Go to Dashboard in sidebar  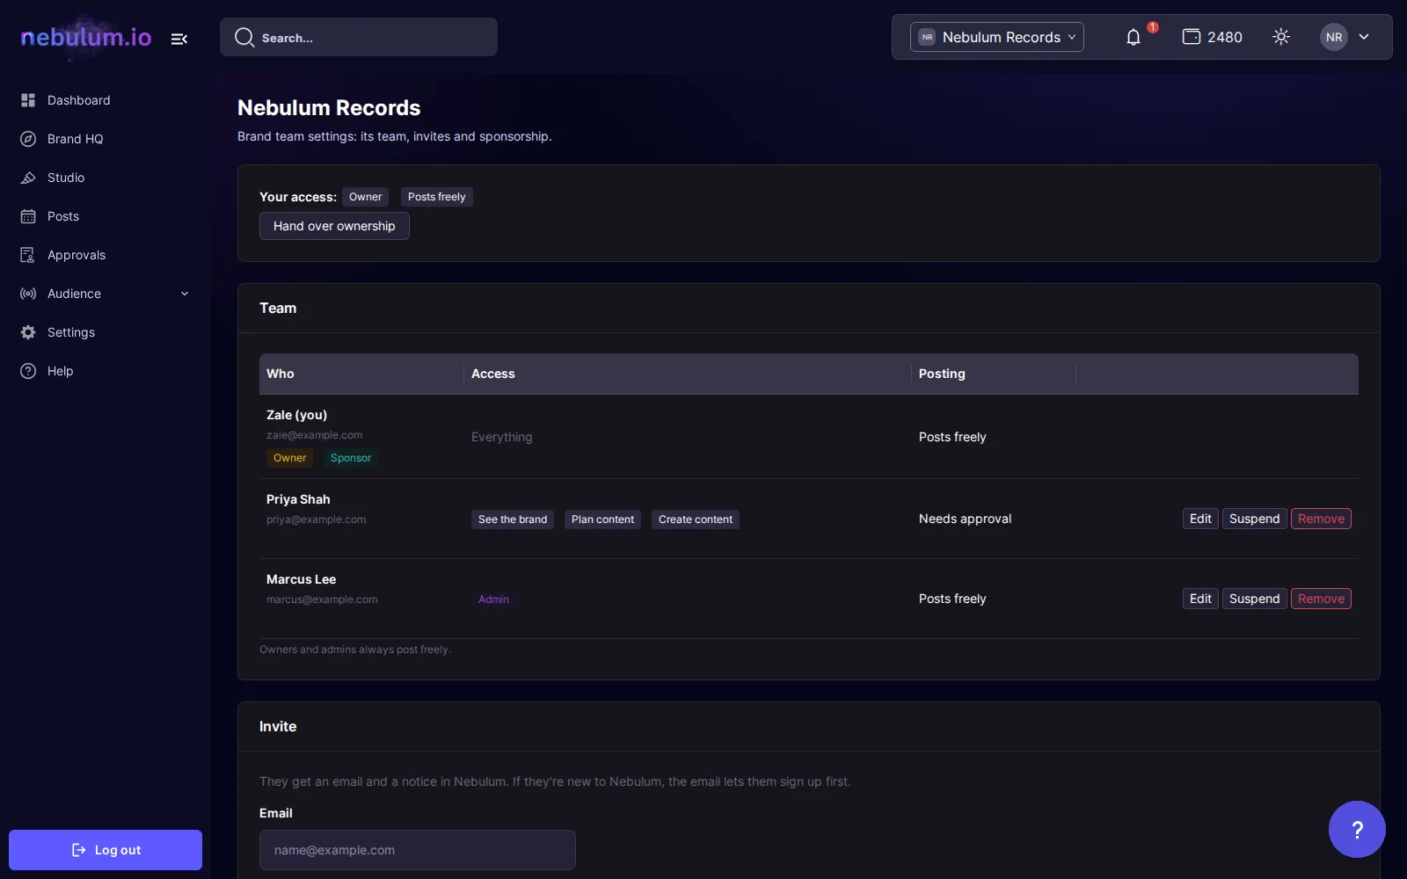[x=106, y=100]
